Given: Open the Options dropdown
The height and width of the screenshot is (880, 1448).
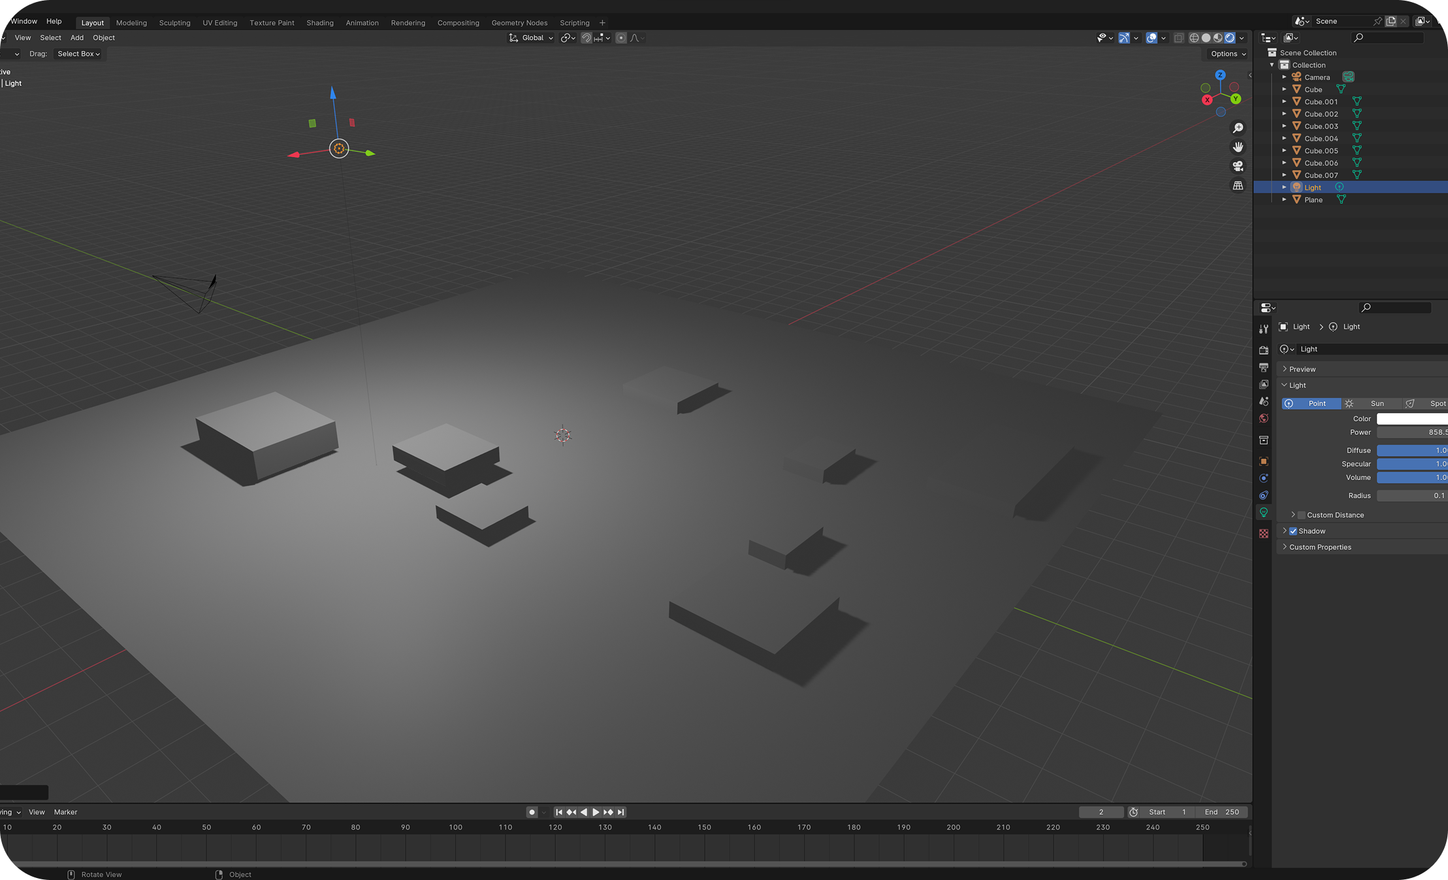Looking at the screenshot, I should tap(1228, 54).
